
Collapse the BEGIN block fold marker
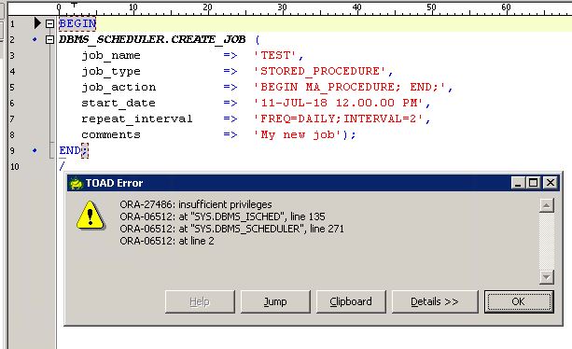(50, 23)
